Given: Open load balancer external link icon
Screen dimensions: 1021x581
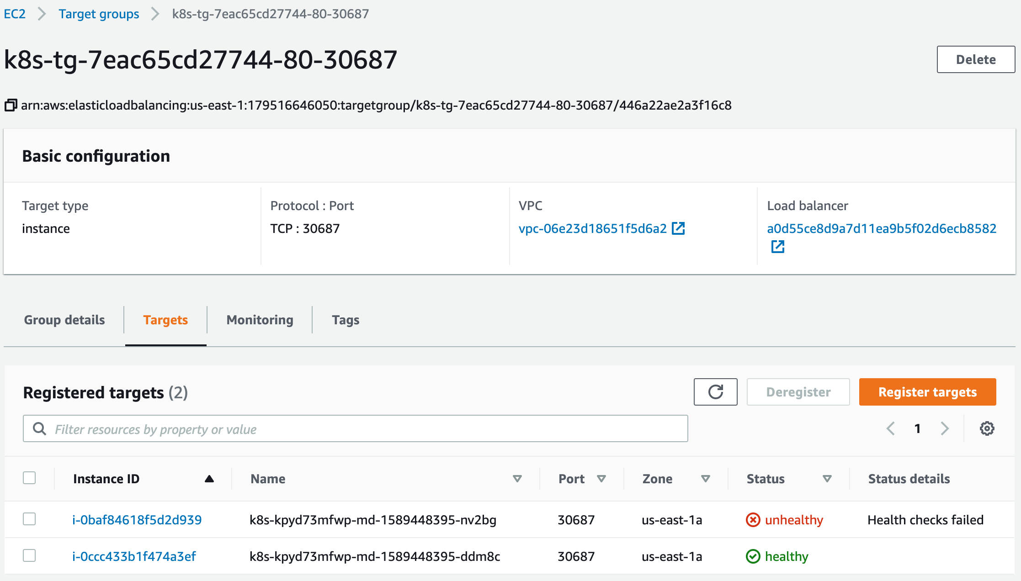Looking at the screenshot, I should pyautogui.click(x=777, y=247).
